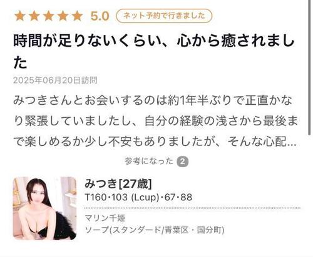Click the third rating star
Screen dimensions: 313x257
click(x=49, y=16)
